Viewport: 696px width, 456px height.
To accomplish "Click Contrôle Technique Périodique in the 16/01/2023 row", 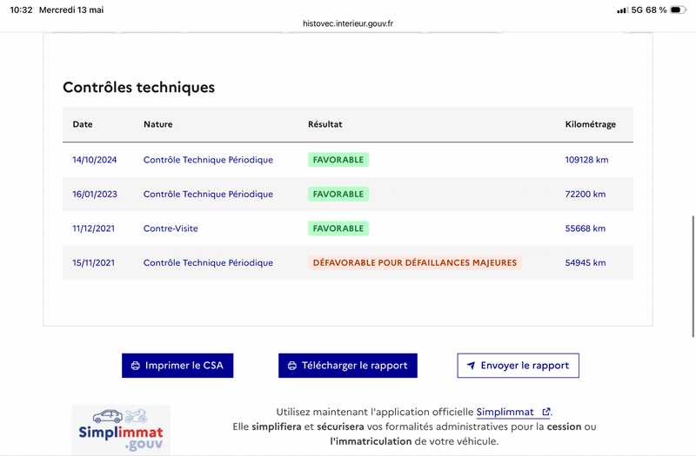I will [x=208, y=194].
